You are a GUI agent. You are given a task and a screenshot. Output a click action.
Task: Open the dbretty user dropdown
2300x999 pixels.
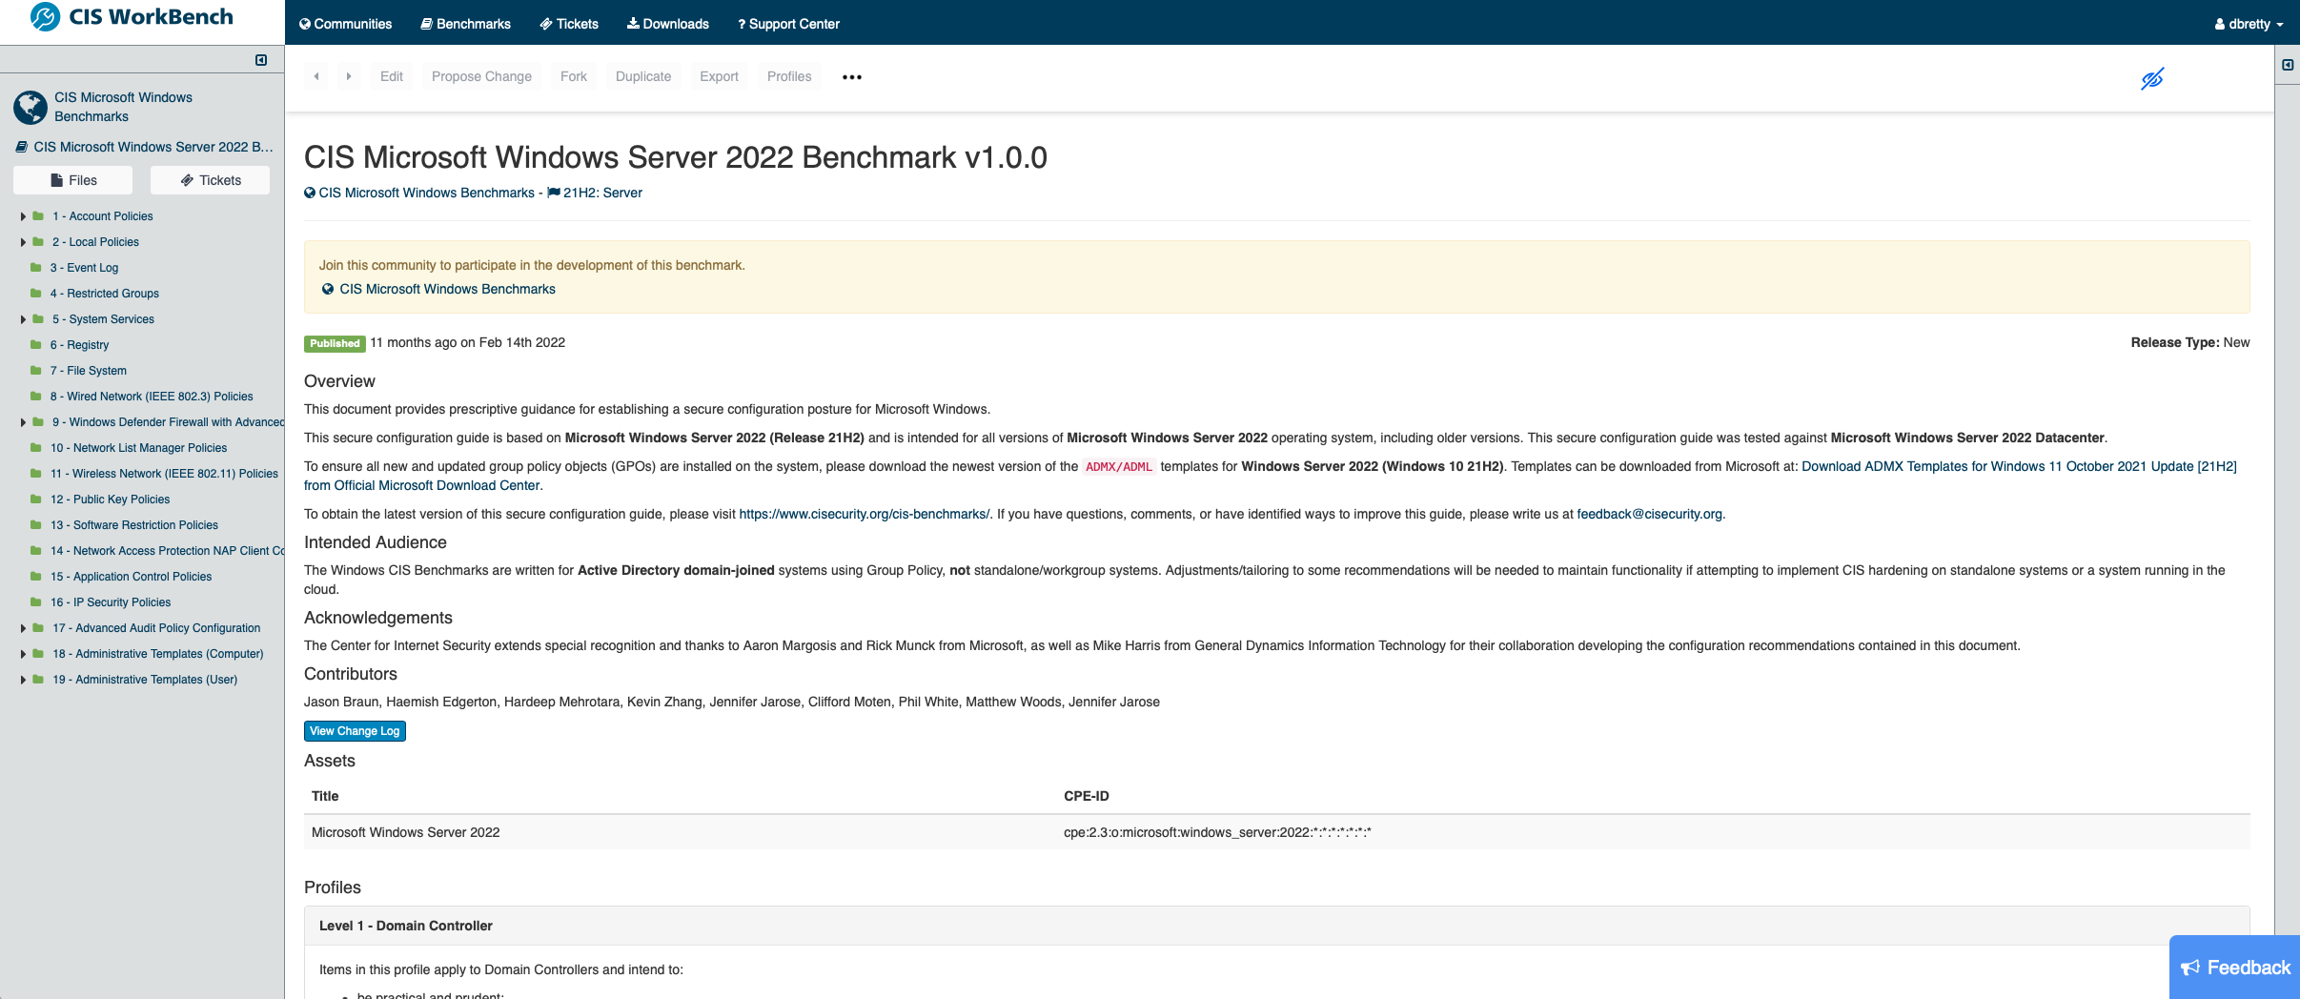2249,24
